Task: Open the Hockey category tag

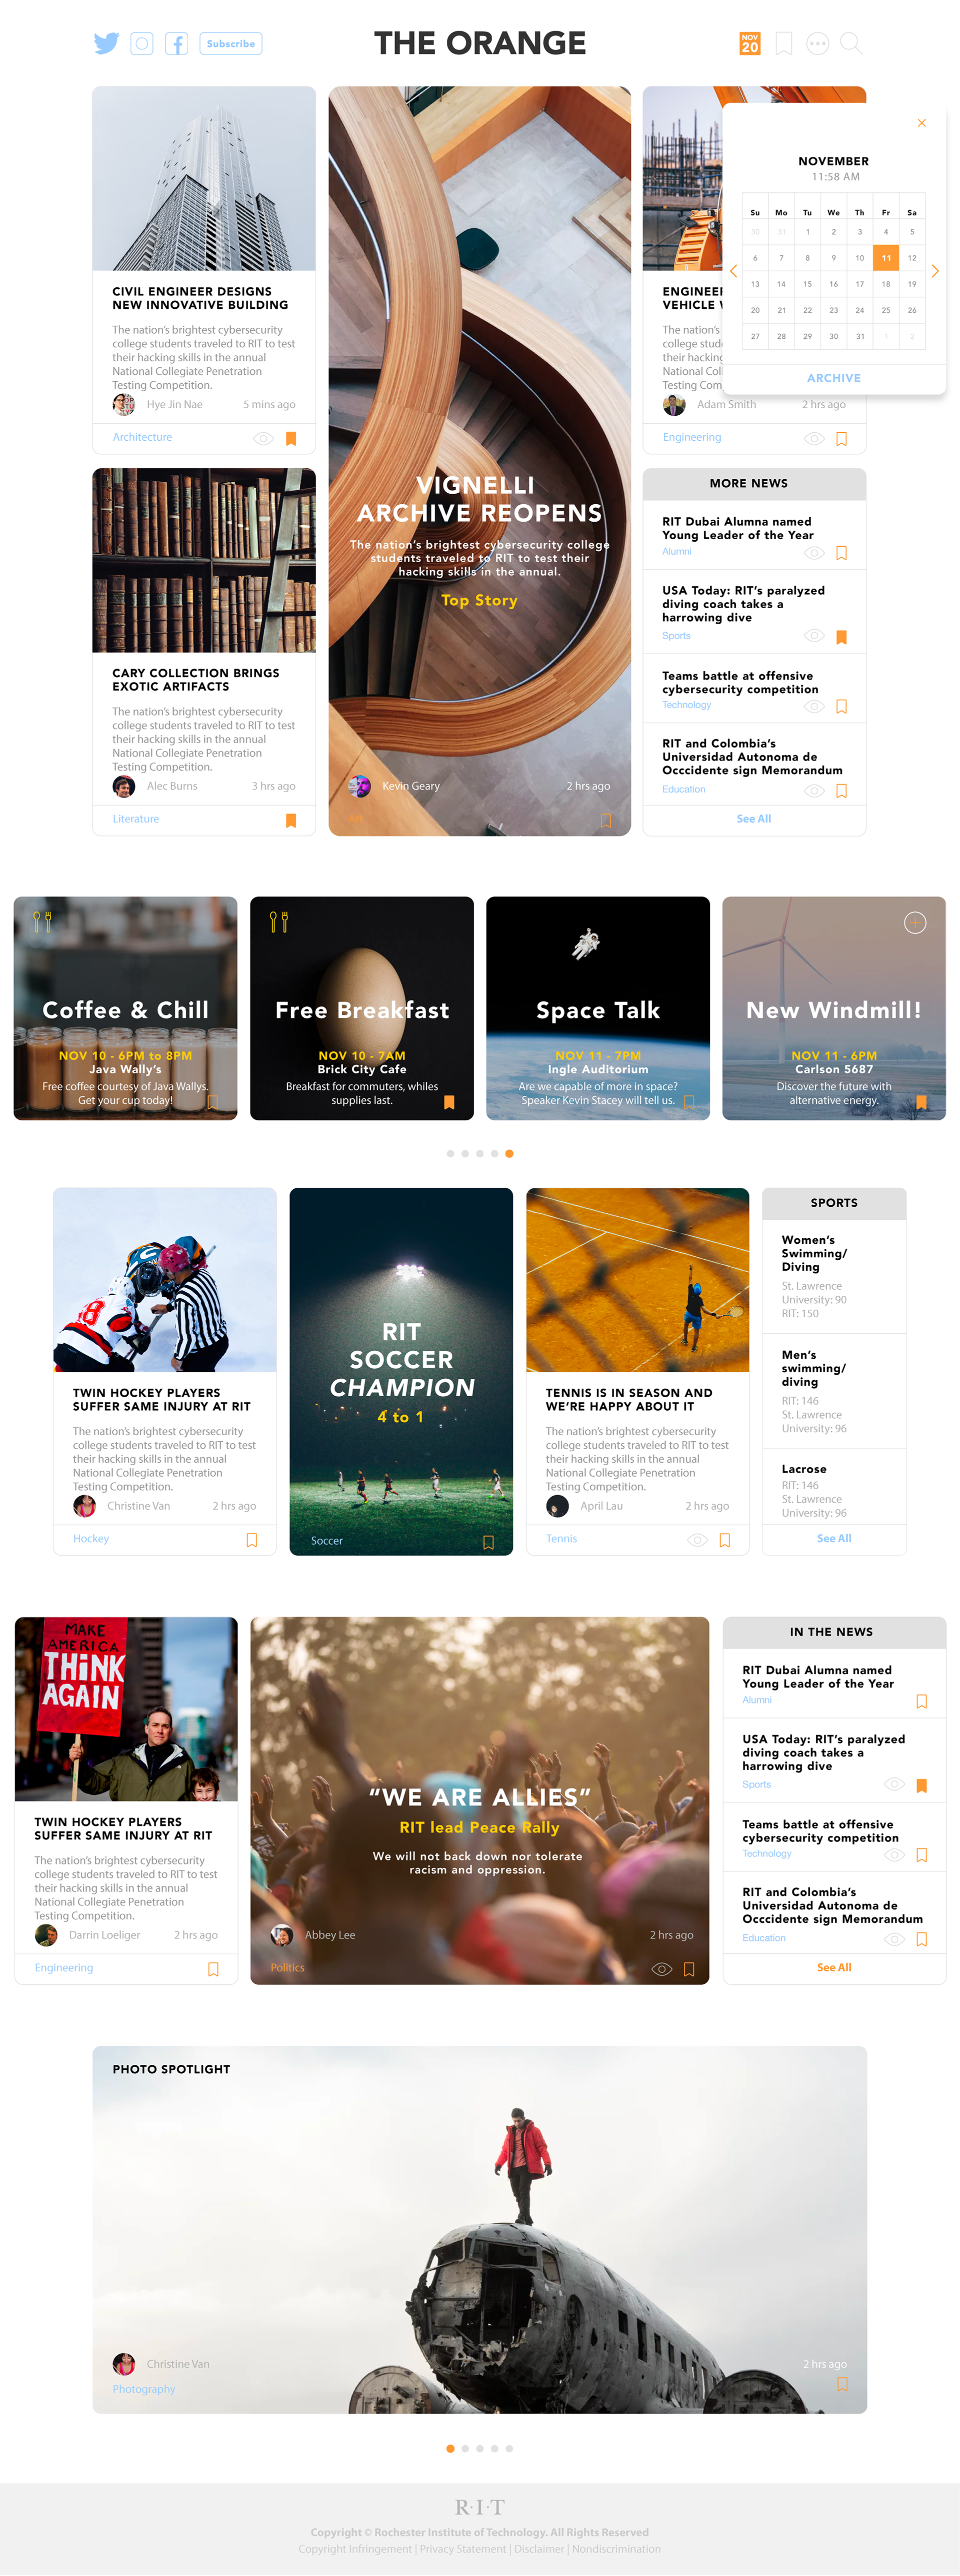Action: tap(91, 1538)
